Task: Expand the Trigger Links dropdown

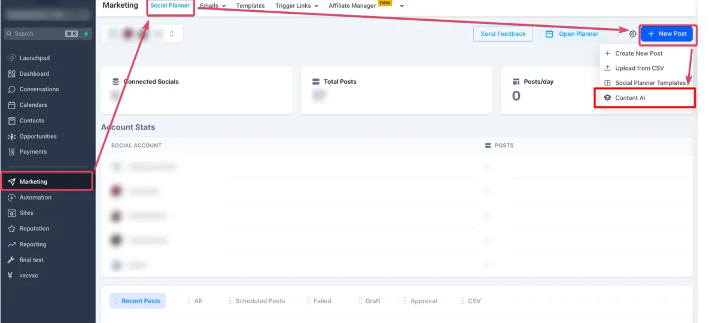Action: tap(297, 5)
